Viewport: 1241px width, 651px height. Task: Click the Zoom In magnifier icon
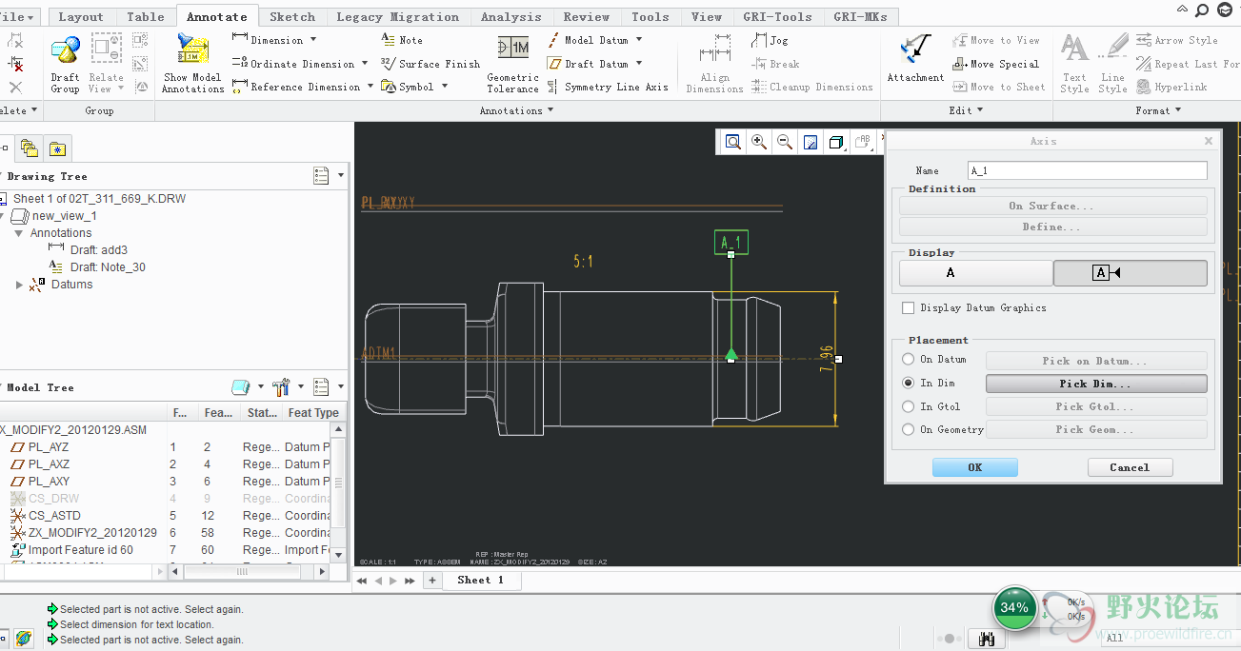(759, 142)
